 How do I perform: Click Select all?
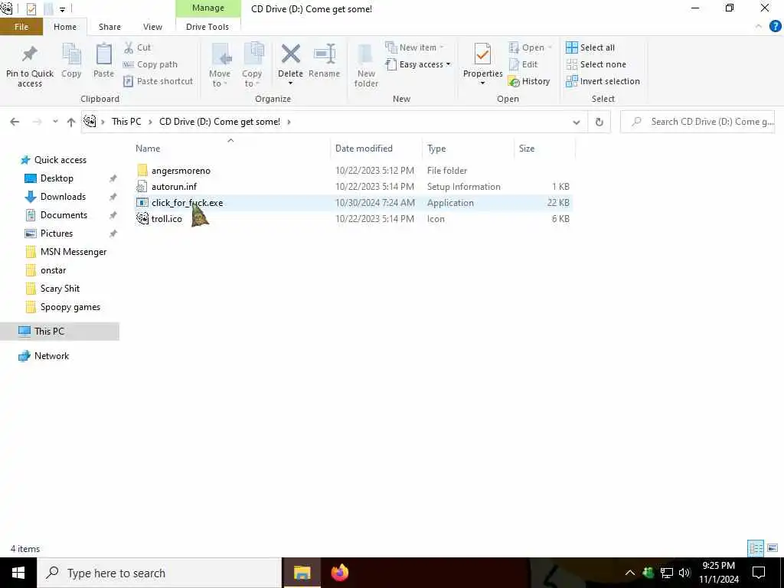590,47
